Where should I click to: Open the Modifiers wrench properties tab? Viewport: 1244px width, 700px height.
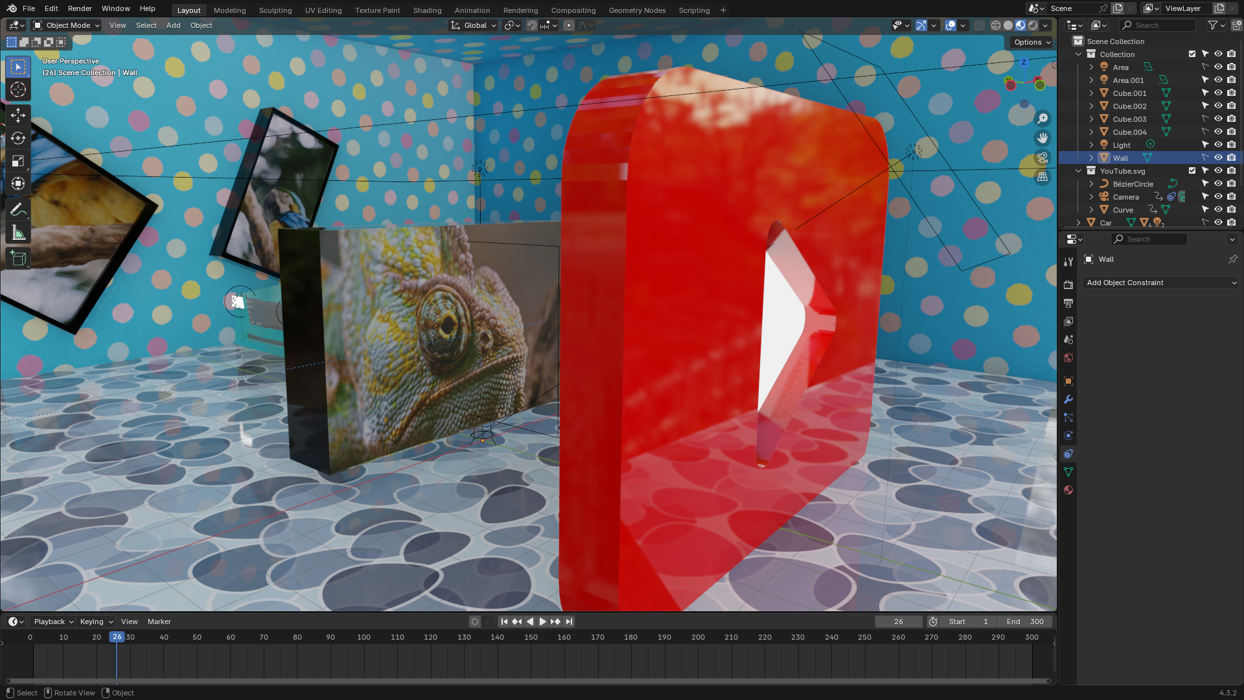(x=1068, y=399)
